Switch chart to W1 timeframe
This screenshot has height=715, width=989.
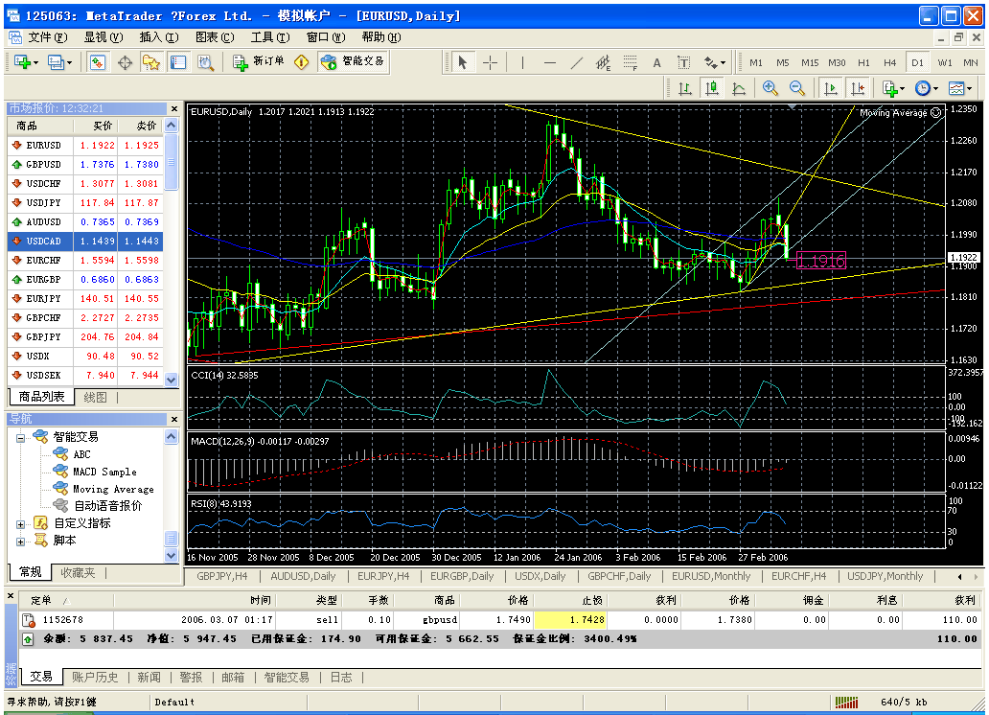point(945,62)
